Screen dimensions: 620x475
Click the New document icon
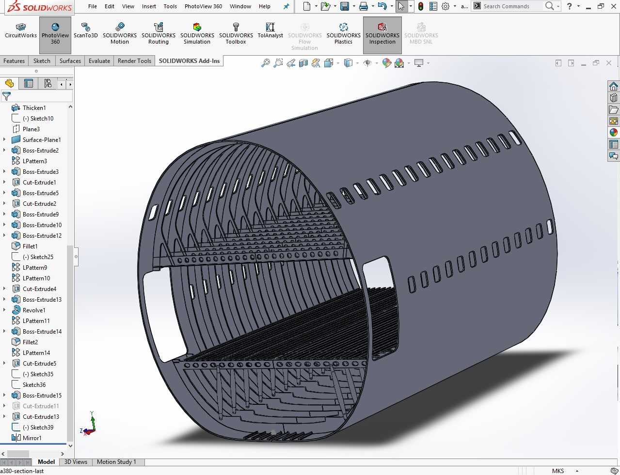click(x=306, y=6)
